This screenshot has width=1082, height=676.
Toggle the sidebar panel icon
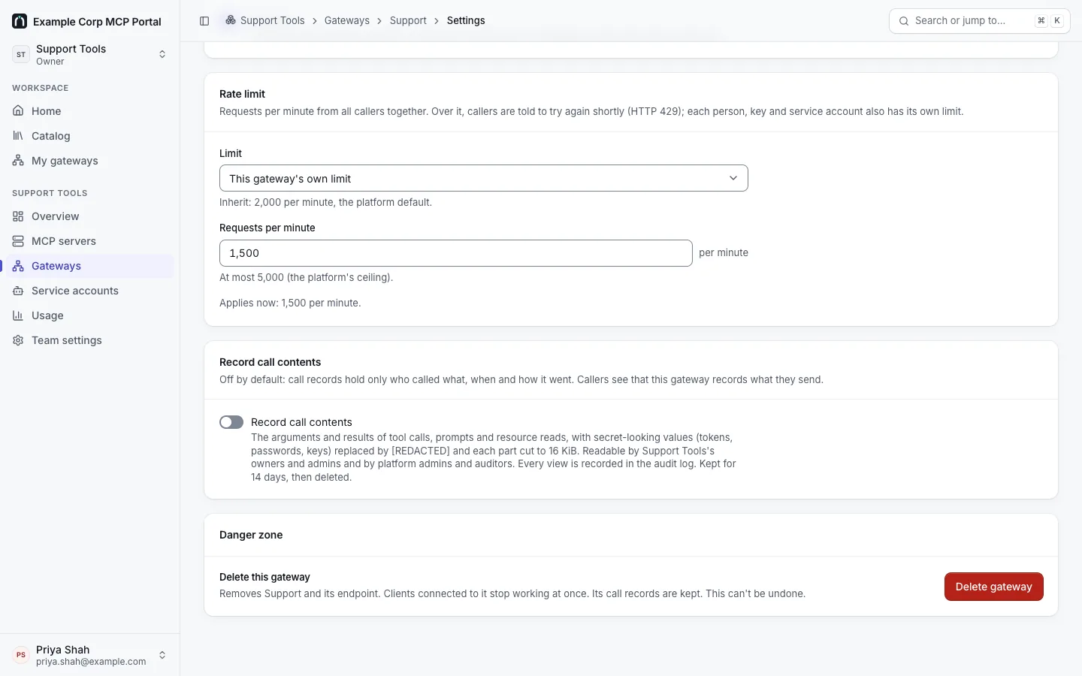(204, 21)
